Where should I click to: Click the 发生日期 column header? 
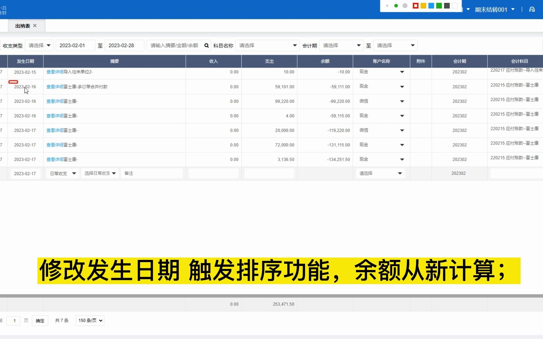(x=25, y=61)
